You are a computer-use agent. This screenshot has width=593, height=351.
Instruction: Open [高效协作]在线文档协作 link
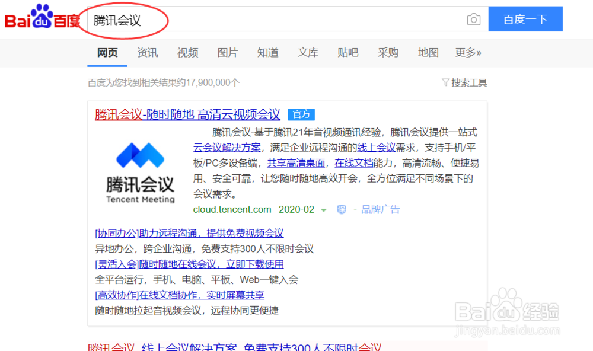tap(180, 295)
